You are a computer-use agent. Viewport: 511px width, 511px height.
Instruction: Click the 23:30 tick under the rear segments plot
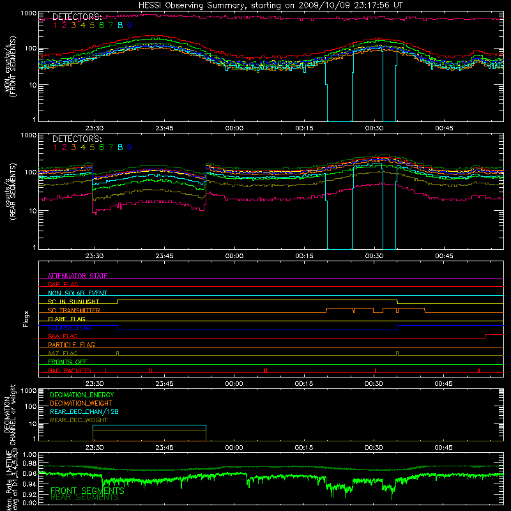pos(95,256)
